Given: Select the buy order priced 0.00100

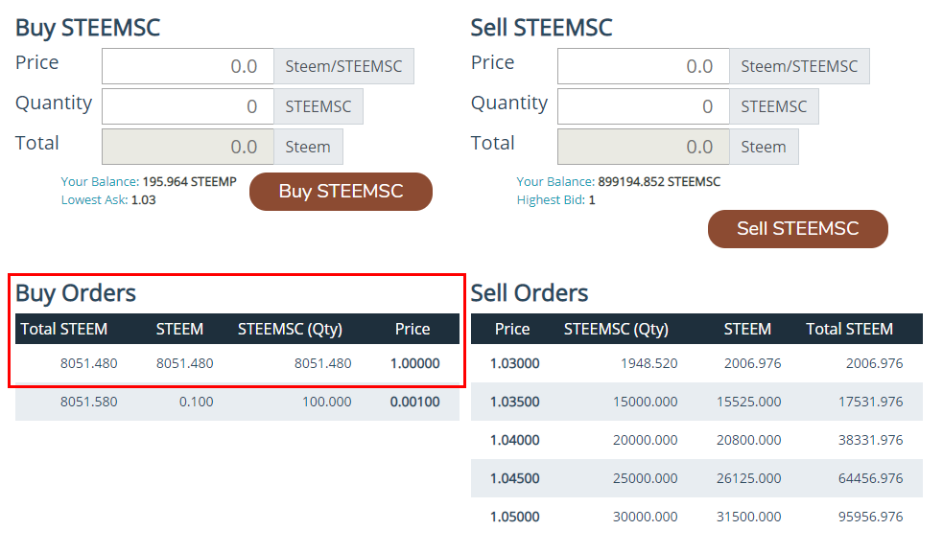Looking at the screenshot, I should coord(237,402).
